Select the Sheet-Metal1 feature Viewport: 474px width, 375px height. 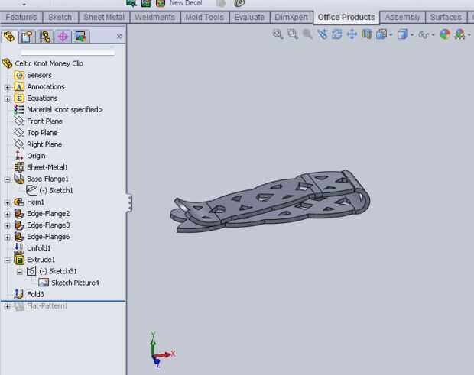[x=47, y=167]
